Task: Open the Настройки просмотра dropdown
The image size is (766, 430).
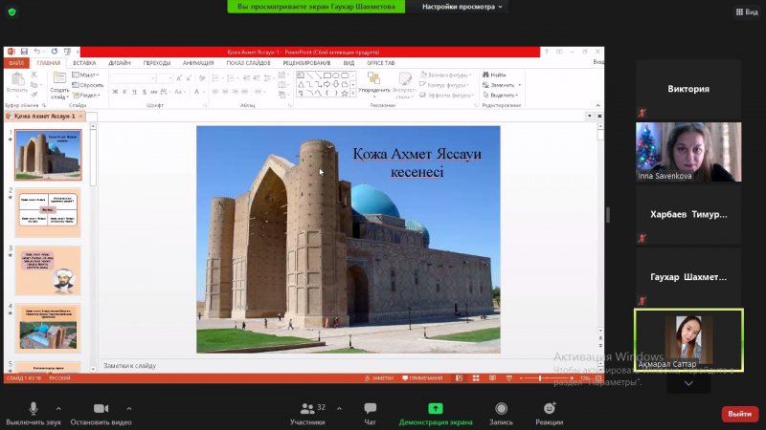Action: click(x=462, y=7)
